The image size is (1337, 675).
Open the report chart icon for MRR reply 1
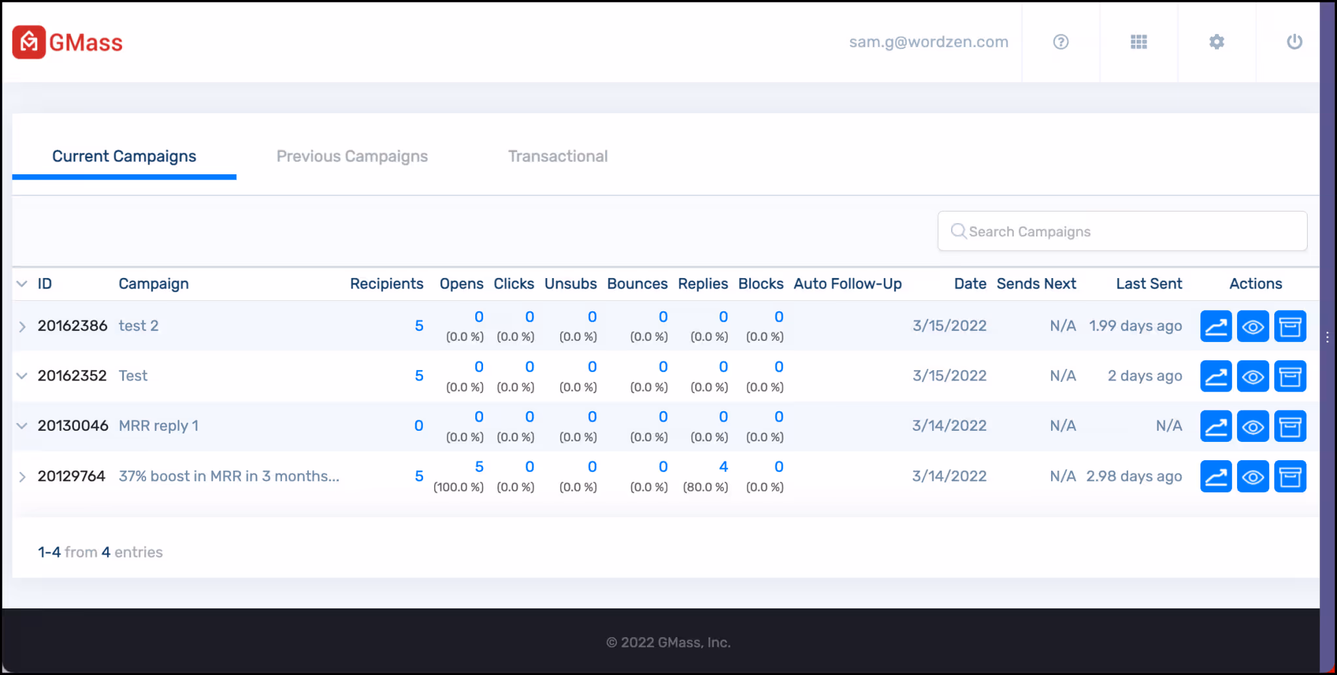(1215, 426)
